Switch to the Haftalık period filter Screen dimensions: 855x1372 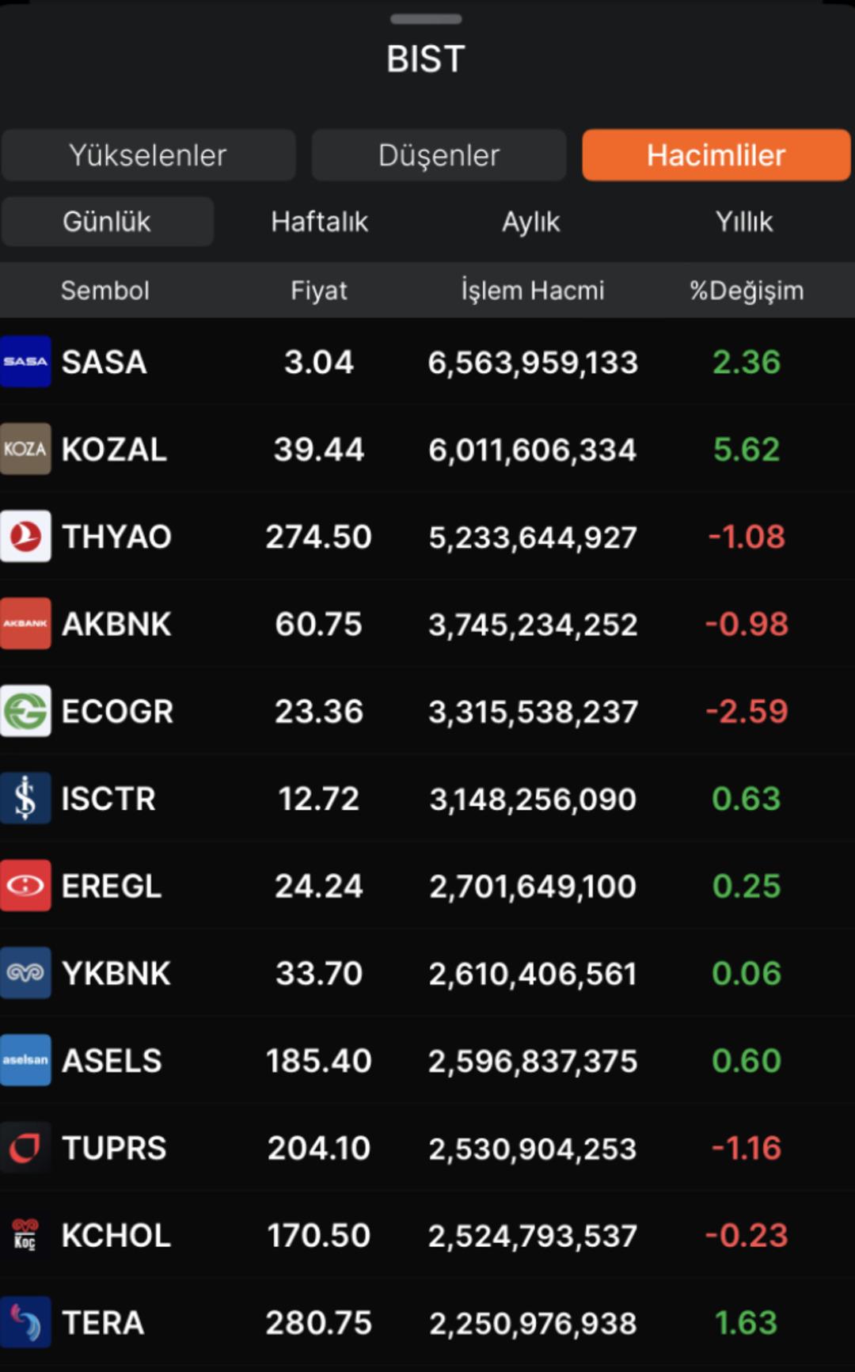tap(319, 222)
